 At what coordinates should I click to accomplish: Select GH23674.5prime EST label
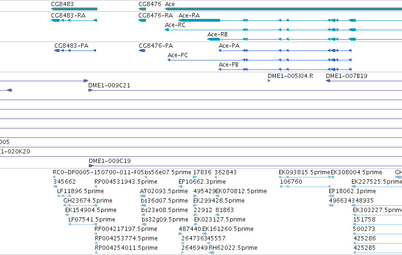click(88, 201)
